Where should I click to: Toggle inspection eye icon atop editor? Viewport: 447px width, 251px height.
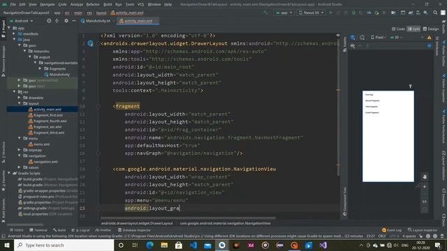click(338, 36)
